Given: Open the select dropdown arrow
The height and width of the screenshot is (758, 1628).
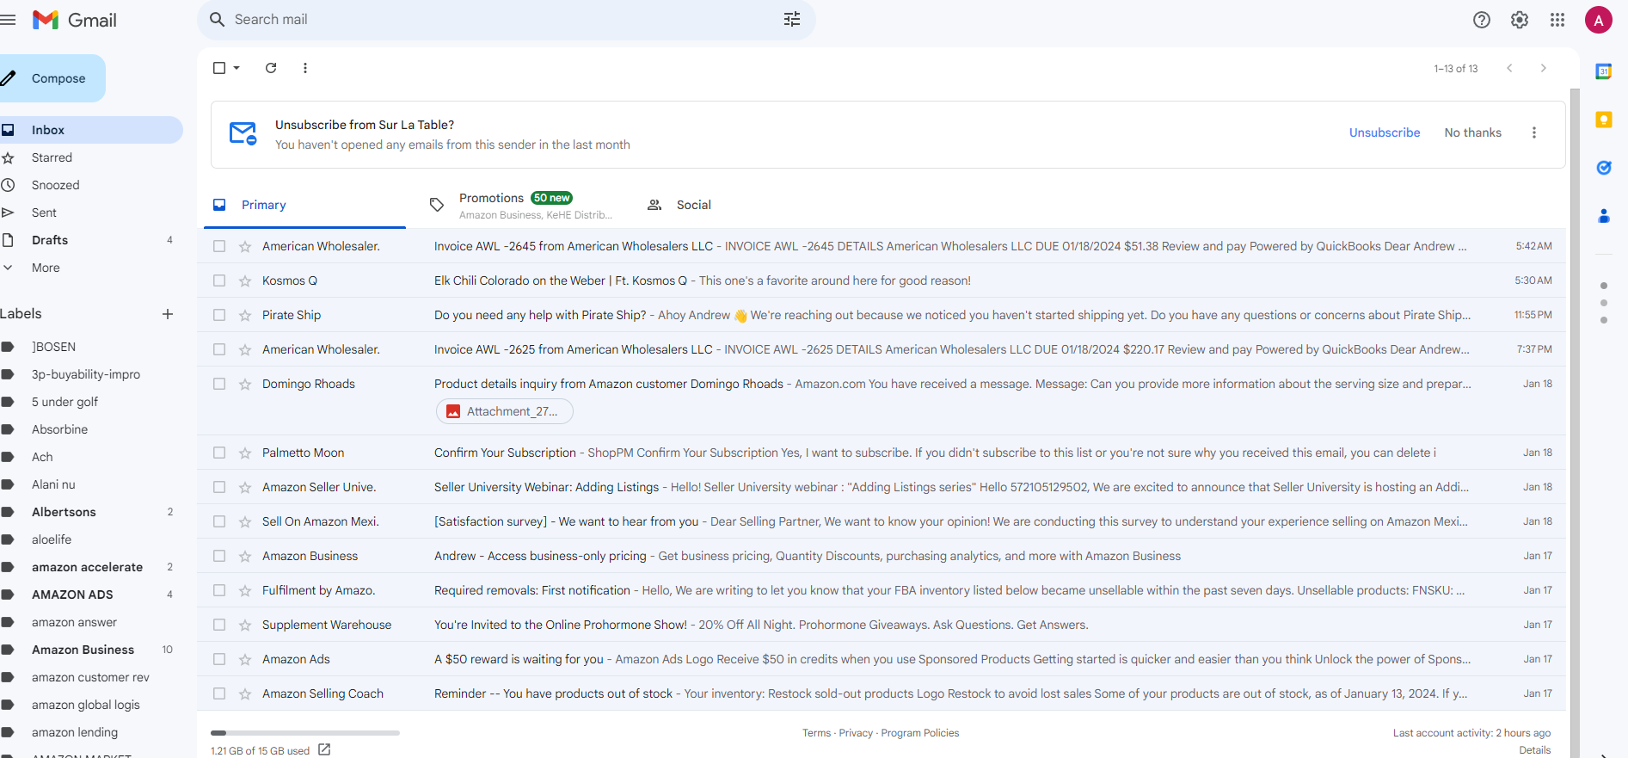Looking at the screenshot, I should (237, 68).
